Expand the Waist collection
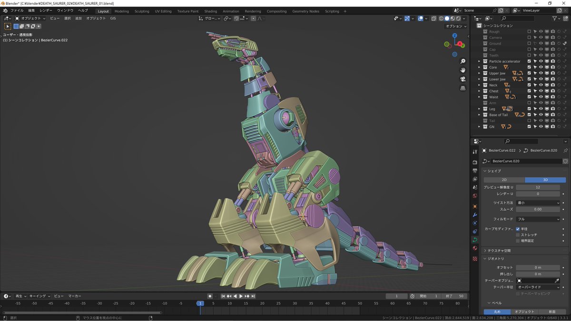 pyautogui.click(x=479, y=97)
